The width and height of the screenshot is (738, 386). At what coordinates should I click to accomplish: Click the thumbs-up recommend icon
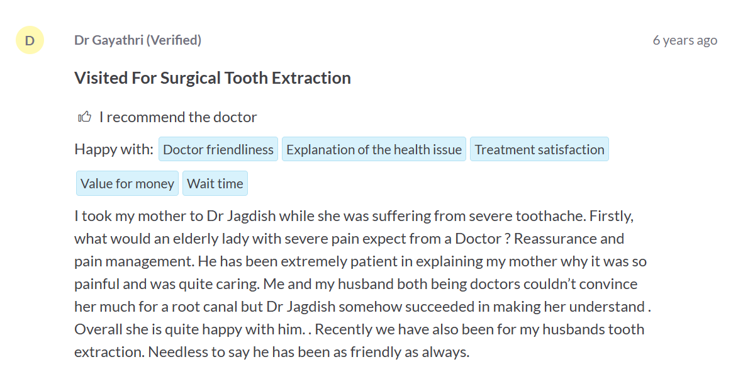(84, 117)
